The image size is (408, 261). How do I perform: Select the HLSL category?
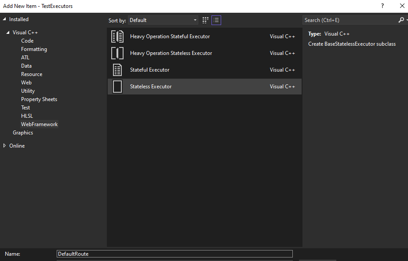pos(27,116)
